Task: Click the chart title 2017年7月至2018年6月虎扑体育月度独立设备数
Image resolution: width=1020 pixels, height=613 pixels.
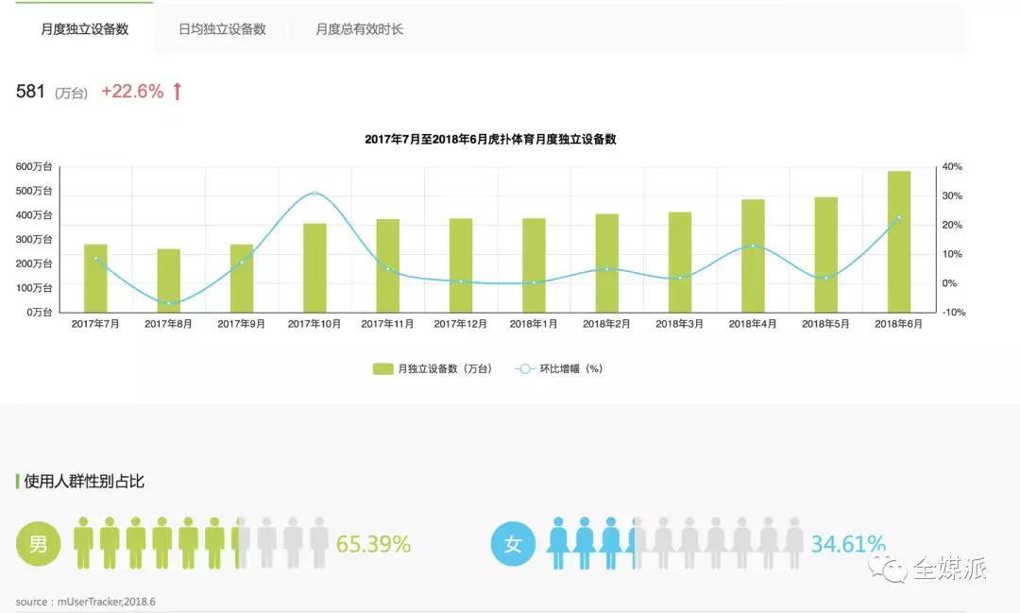Action: 490,139
